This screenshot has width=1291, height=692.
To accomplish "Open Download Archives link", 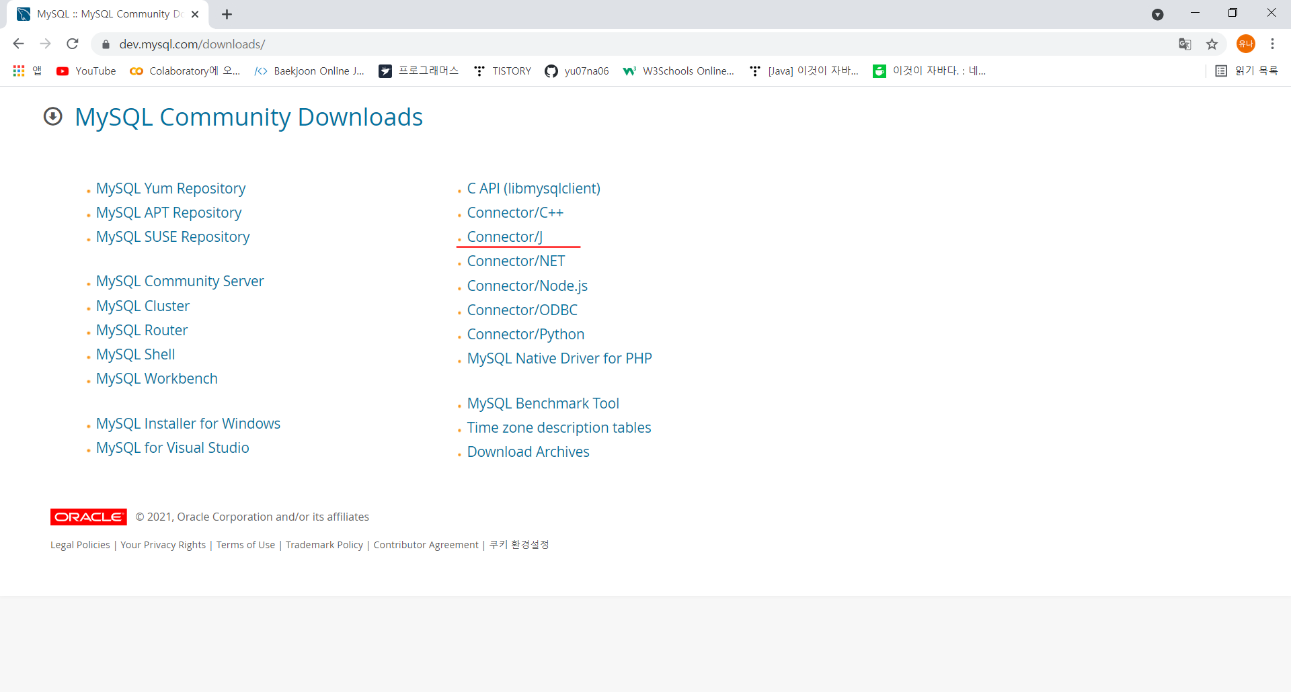I will 529,451.
